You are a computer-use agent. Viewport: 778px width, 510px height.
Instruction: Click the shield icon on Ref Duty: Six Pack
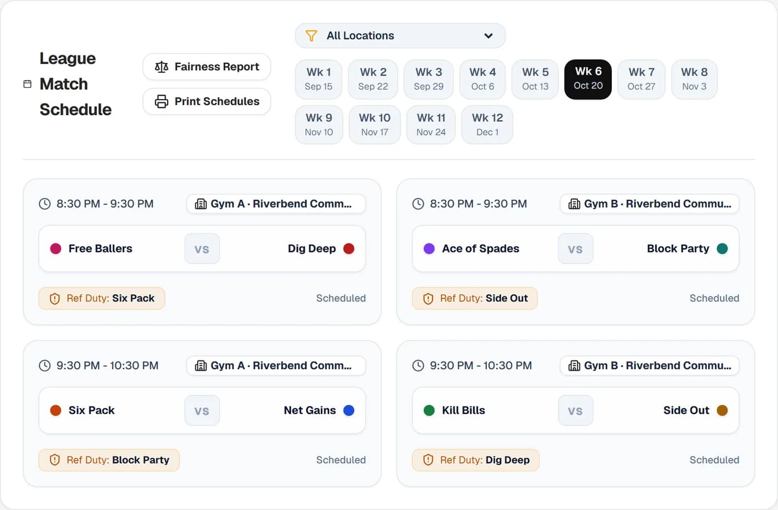coord(54,299)
